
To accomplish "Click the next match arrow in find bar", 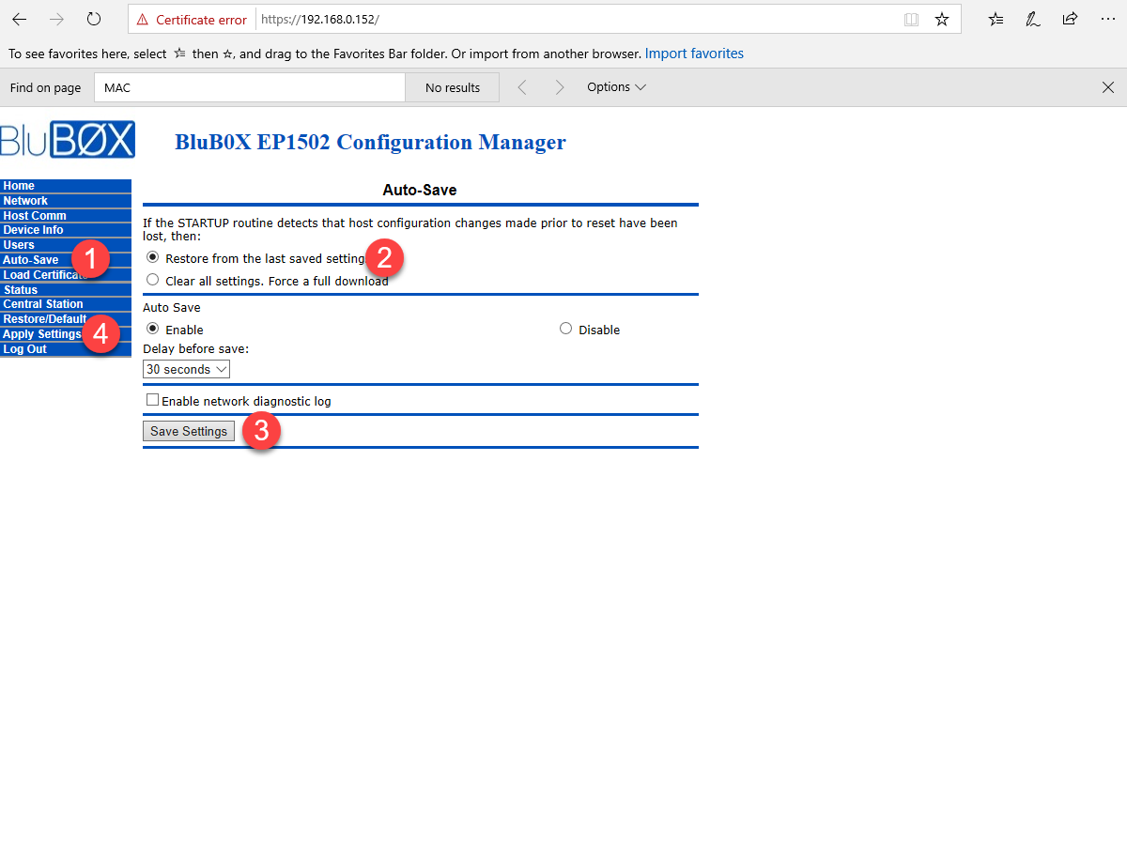I will tap(559, 86).
